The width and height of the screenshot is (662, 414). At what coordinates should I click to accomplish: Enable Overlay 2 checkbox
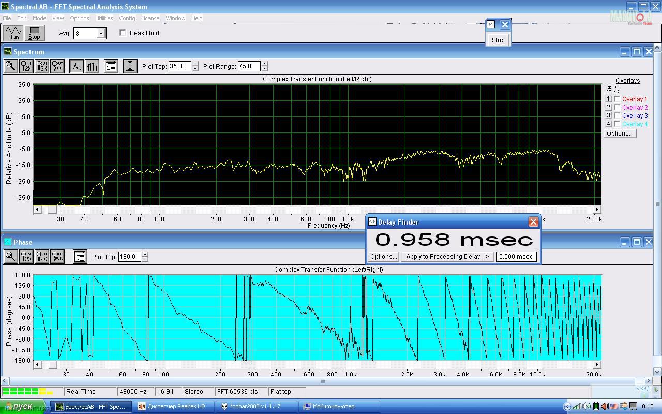click(617, 108)
